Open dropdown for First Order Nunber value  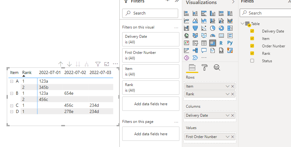pyautogui.click(x=228, y=137)
